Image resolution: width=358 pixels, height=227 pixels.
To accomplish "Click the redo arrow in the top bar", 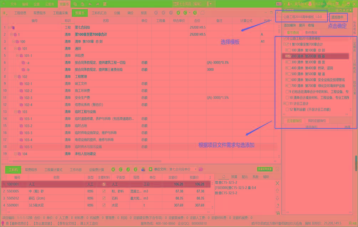I will (x=97, y=4).
